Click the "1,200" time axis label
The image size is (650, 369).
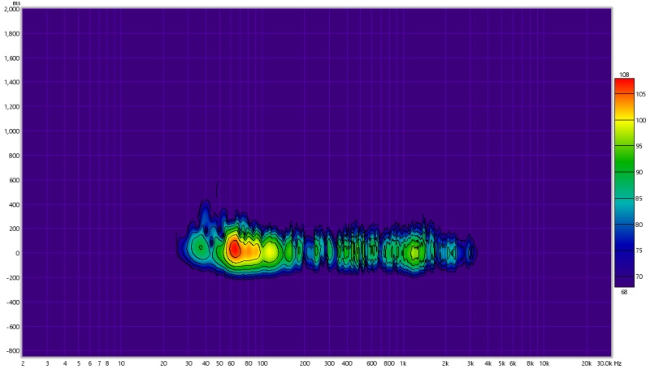(11, 107)
